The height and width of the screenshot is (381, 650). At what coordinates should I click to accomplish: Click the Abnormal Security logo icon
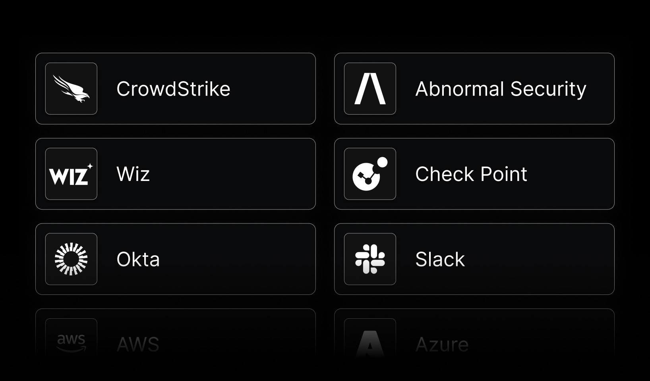(x=370, y=89)
